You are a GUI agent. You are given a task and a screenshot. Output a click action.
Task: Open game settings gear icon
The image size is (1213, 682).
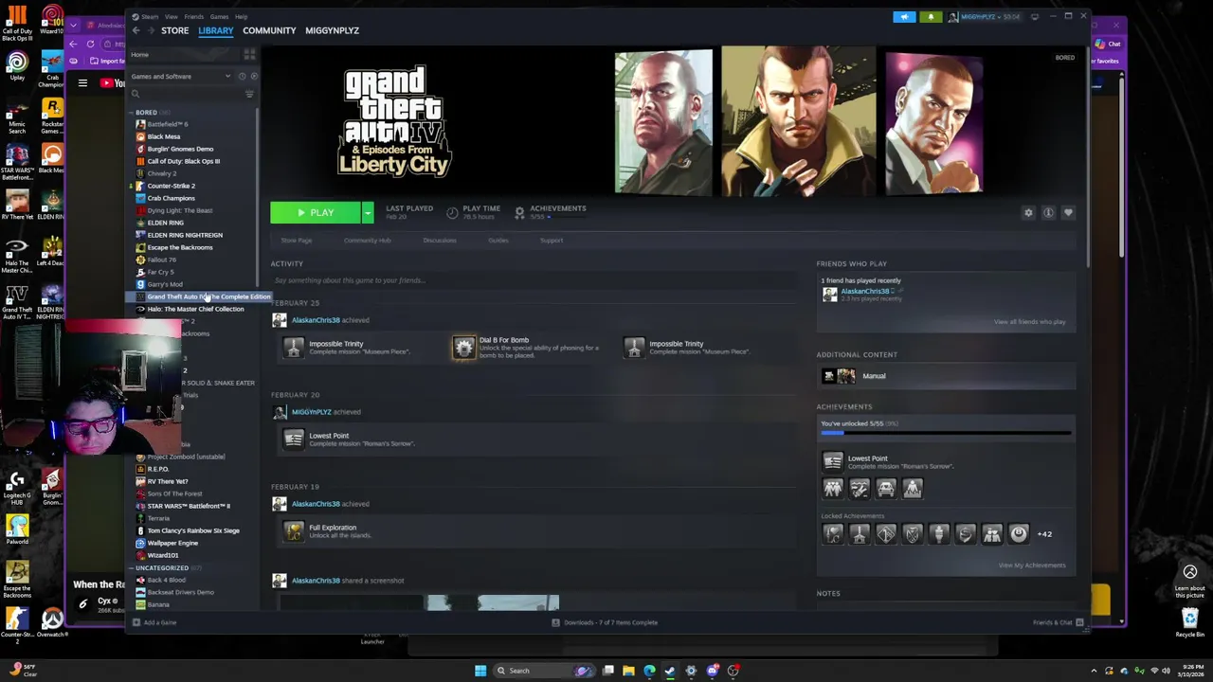(x=1028, y=213)
